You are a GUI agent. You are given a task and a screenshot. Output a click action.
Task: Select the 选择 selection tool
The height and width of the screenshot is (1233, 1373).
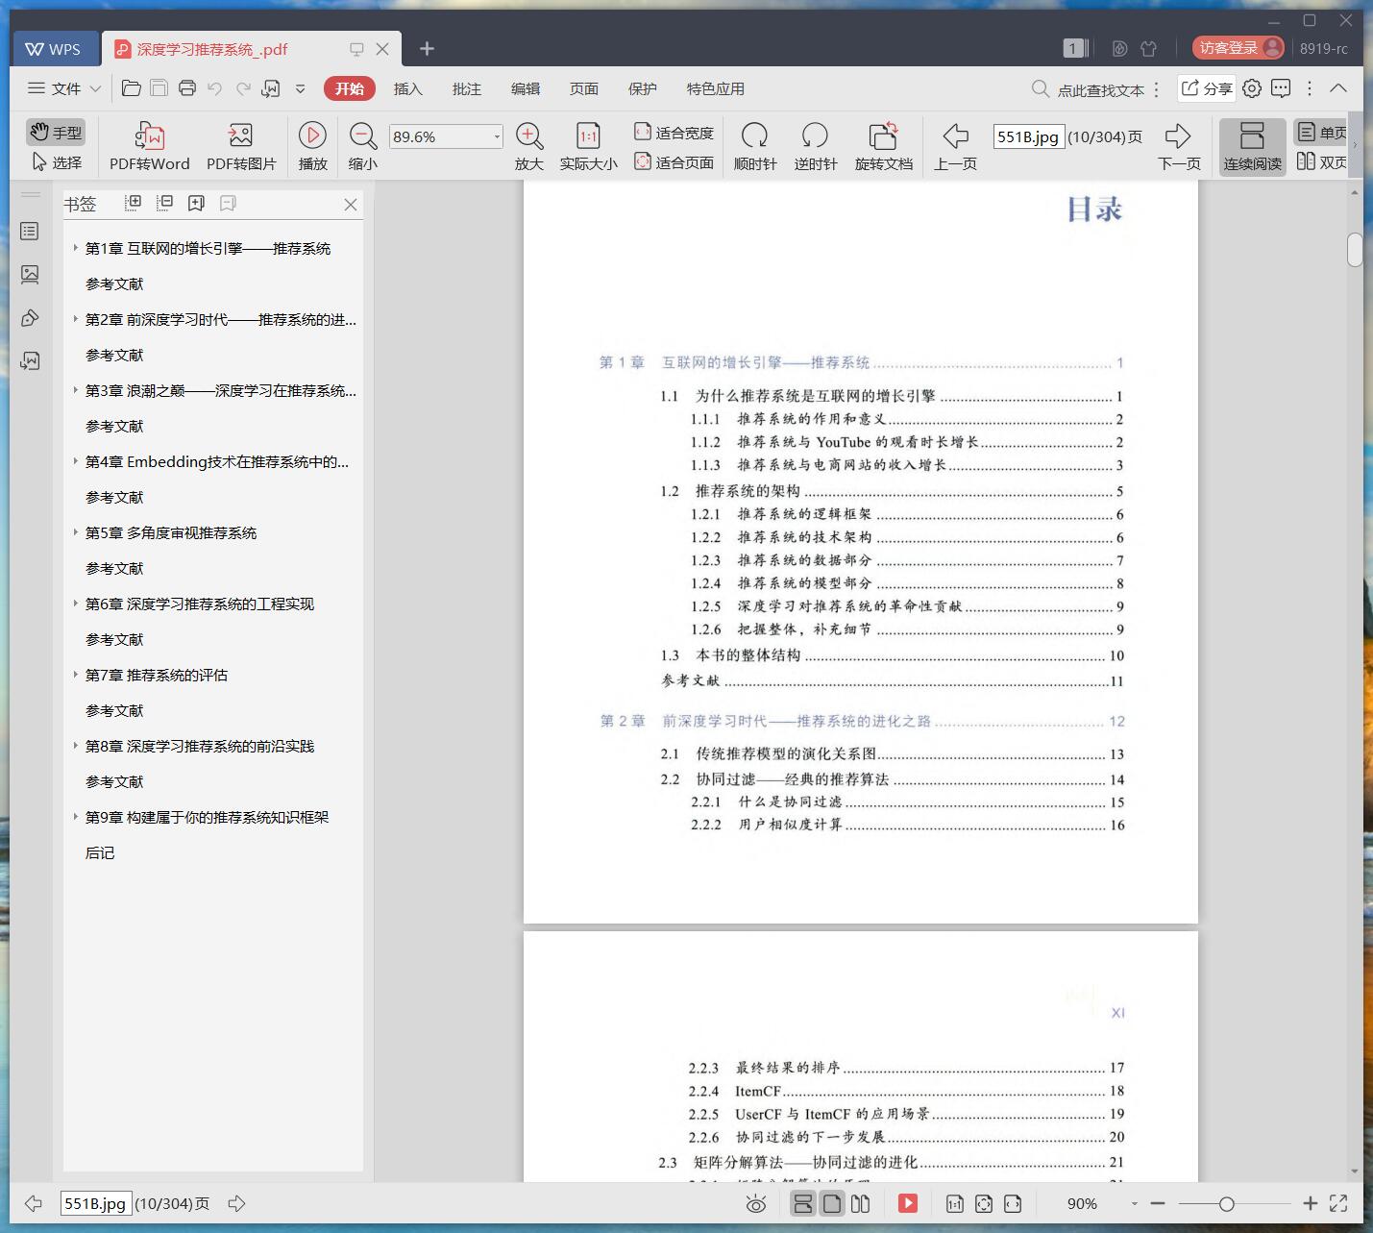[56, 161]
